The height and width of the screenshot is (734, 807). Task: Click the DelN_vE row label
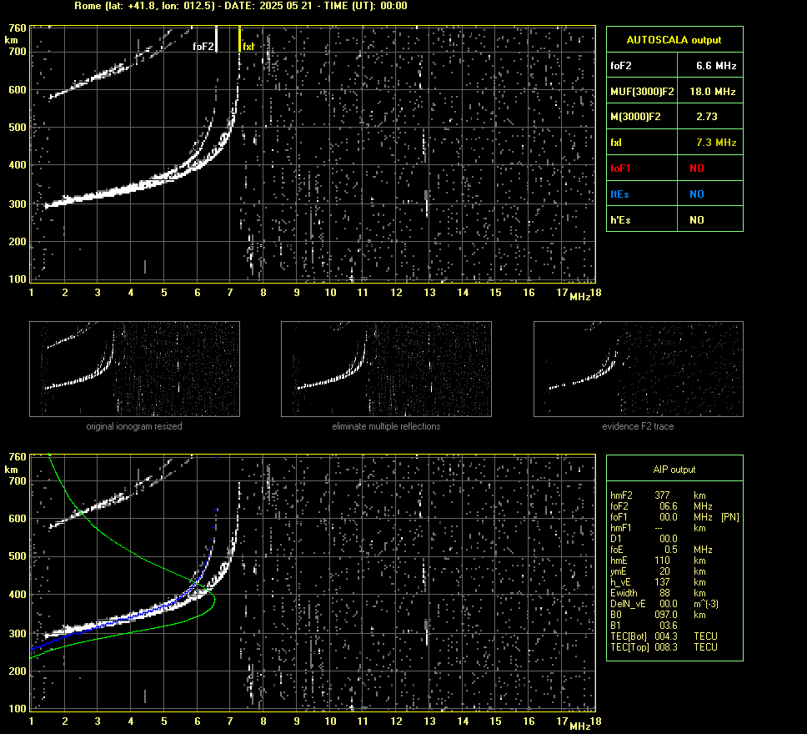pos(628,603)
